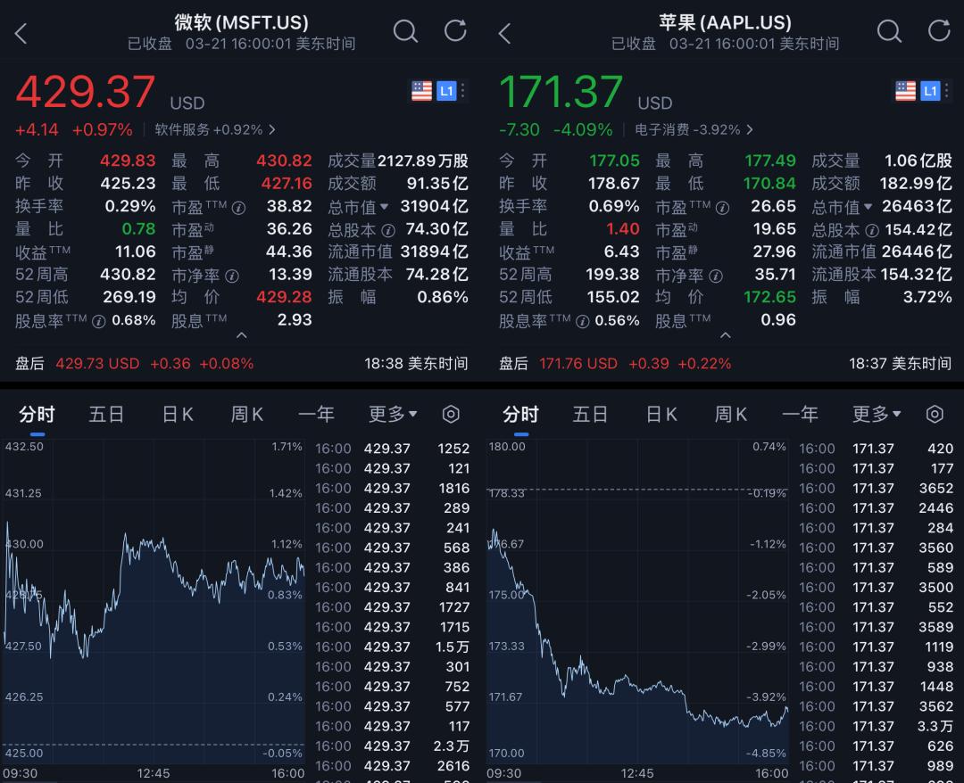Open AAPL 市盈TTM info icon
Image resolution: width=964 pixels, height=783 pixels.
[x=722, y=208]
